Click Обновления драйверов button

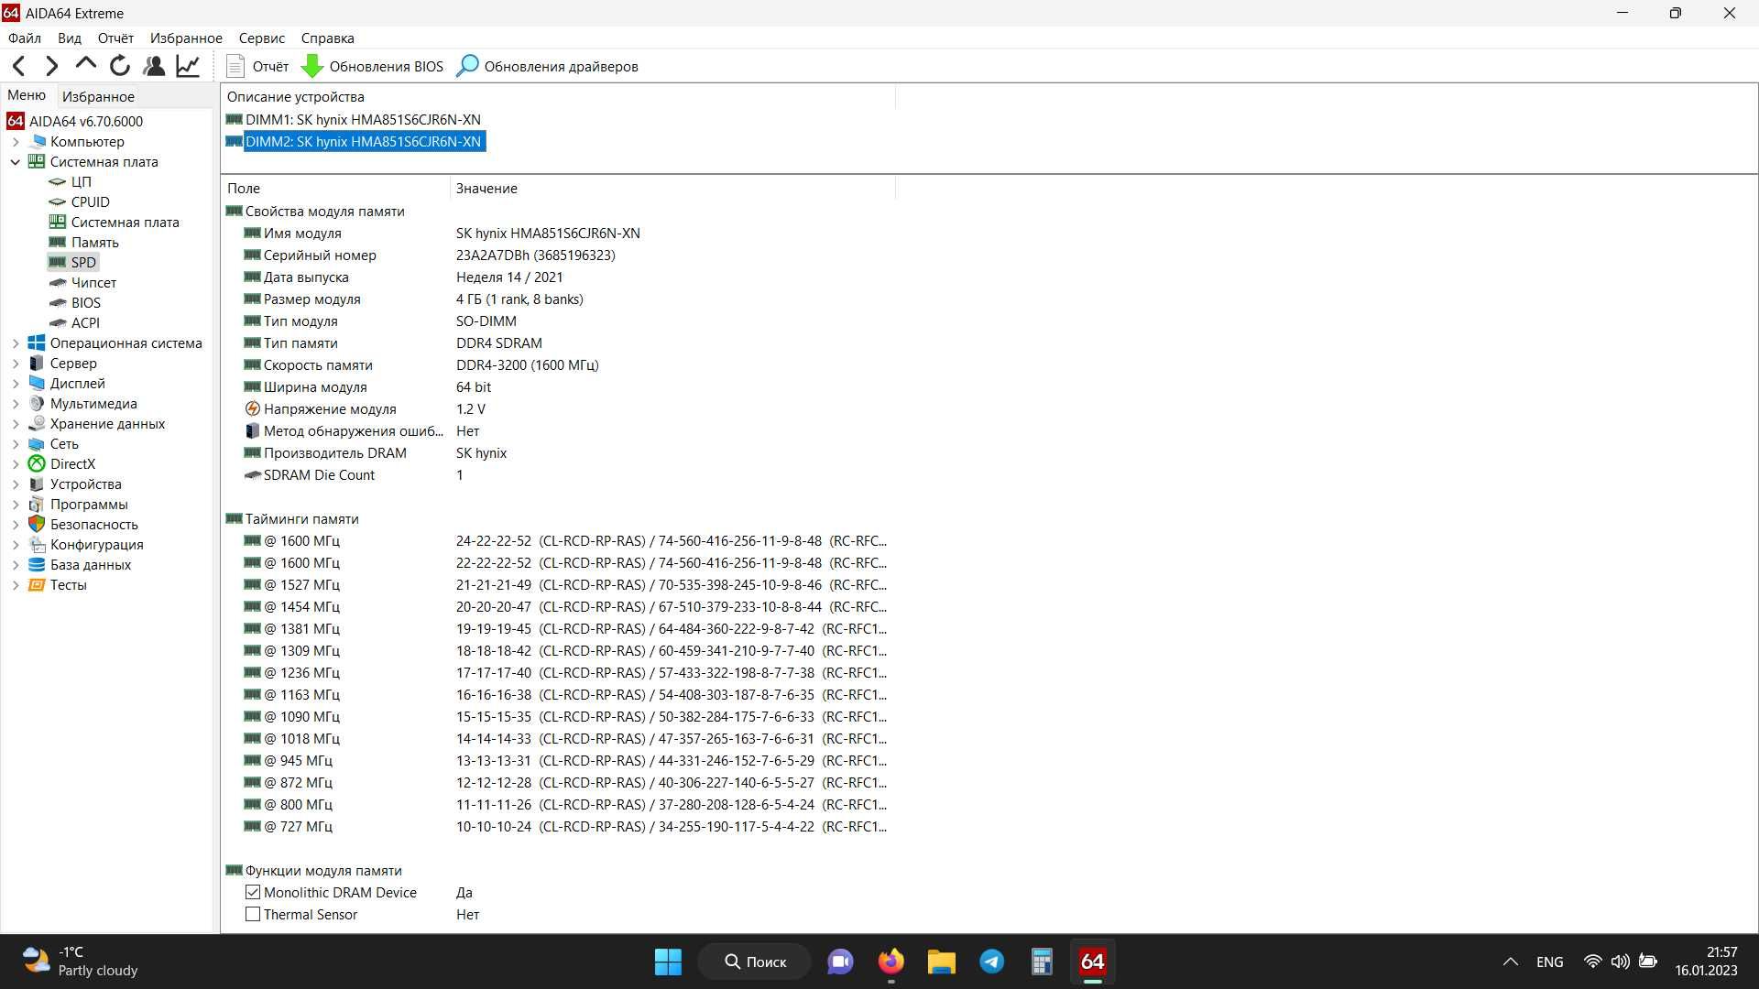[548, 66]
